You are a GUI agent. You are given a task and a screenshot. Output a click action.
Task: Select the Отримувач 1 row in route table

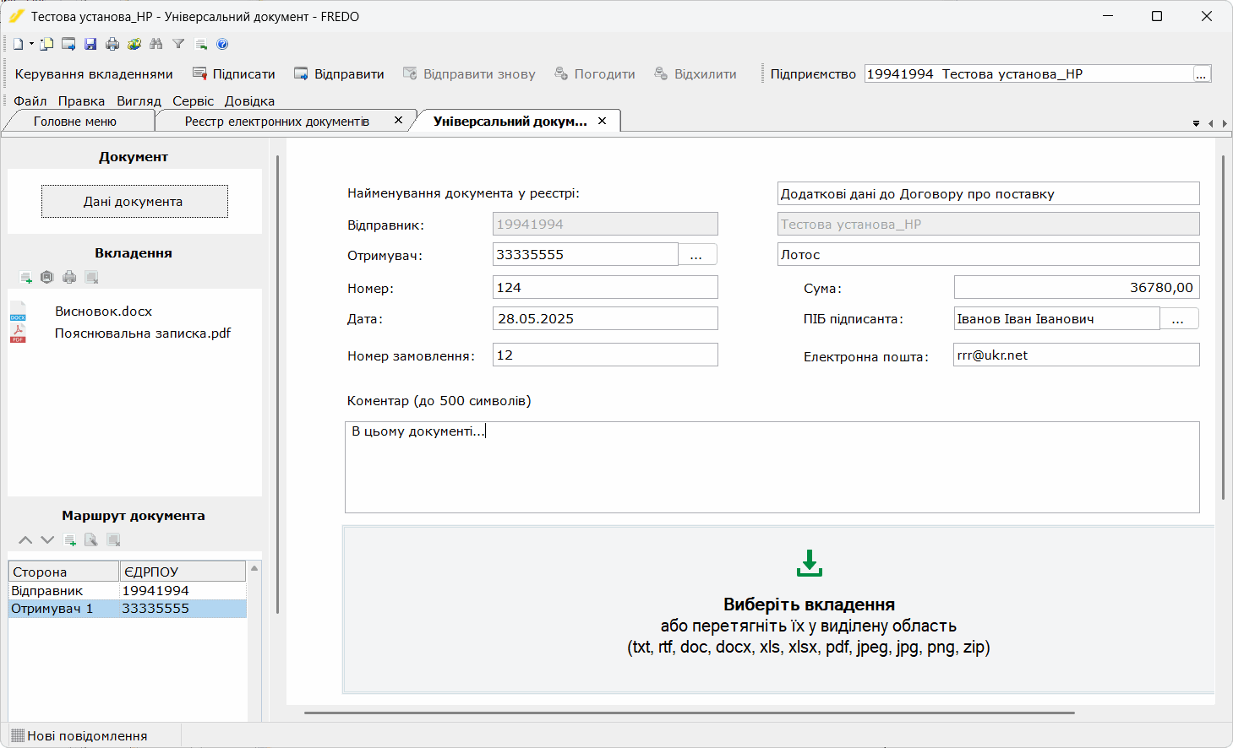128,609
